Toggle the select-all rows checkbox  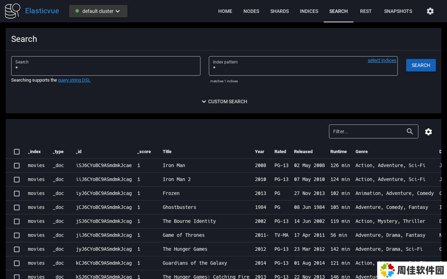click(x=17, y=152)
